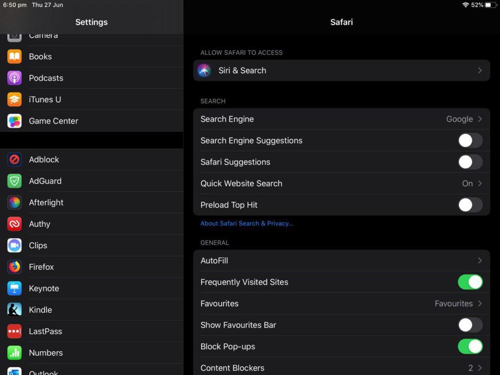The height and width of the screenshot is (375, 500).
Task: Open Adblock icon in settings list
Action: pyautogui.click(x=15, y=160)
